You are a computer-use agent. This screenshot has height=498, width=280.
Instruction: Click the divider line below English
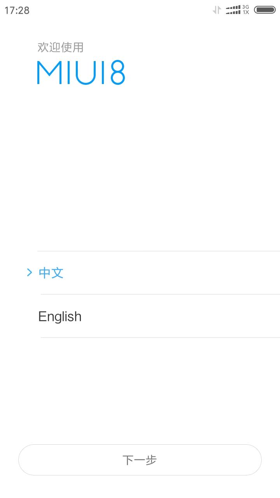coord(160,337)
